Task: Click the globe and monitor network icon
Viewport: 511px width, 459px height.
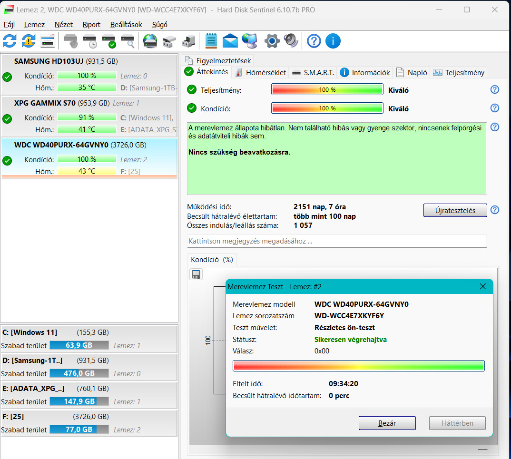Action: (x=249, y=41)
